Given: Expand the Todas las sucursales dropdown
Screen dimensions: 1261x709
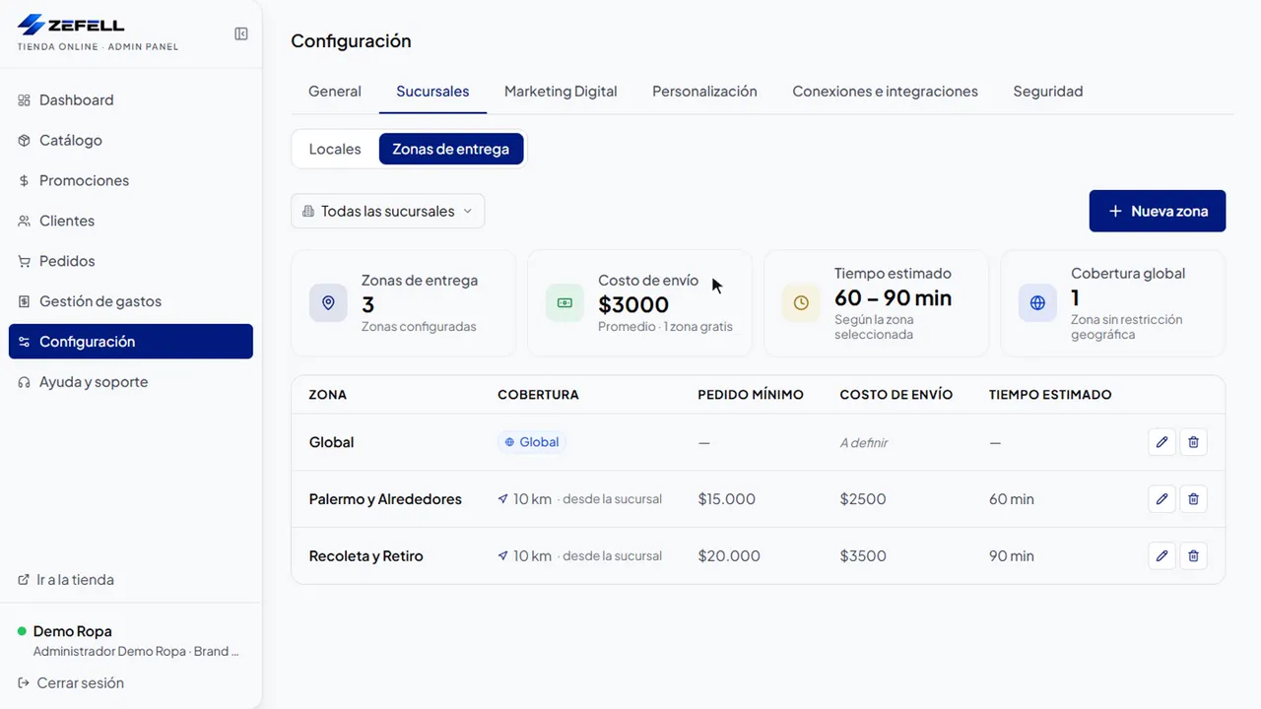Looking at the screenshot, I should [x=388, y=211].
